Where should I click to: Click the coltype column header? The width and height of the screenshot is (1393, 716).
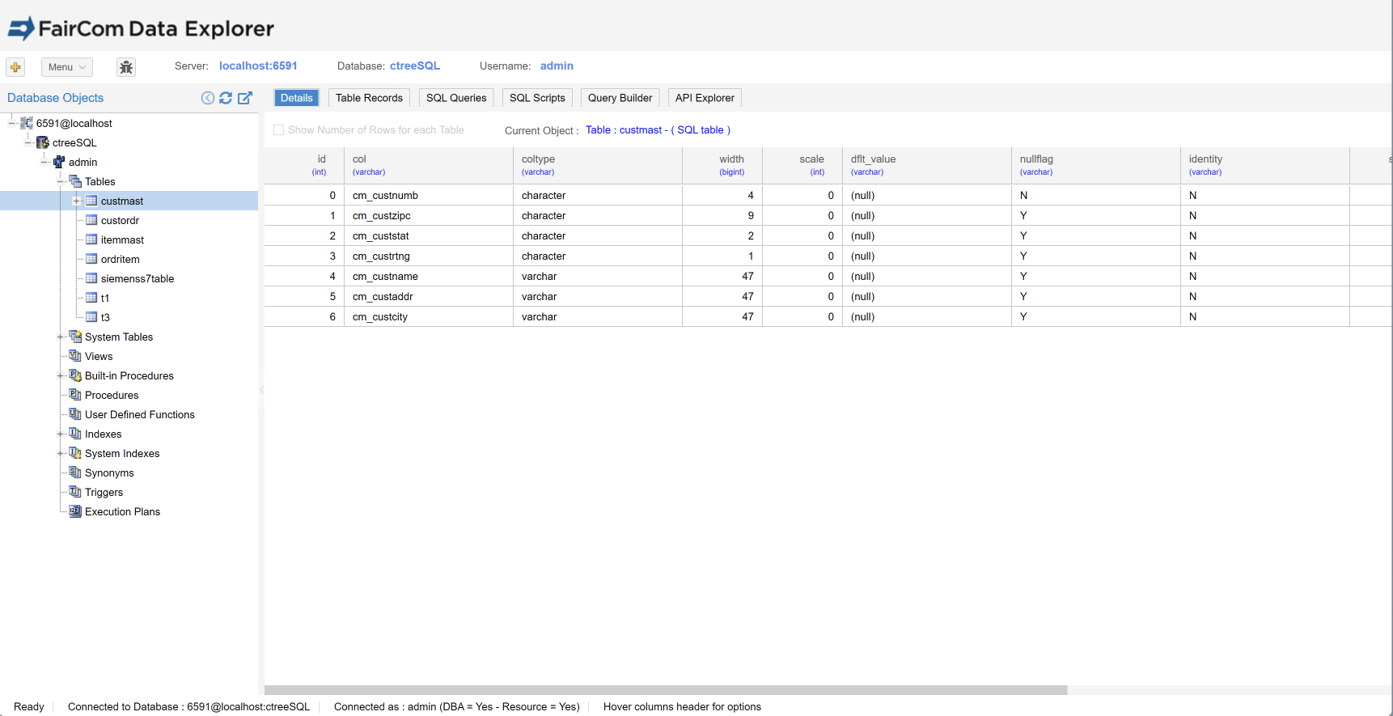pyautogui.click(x=598, y=165)
